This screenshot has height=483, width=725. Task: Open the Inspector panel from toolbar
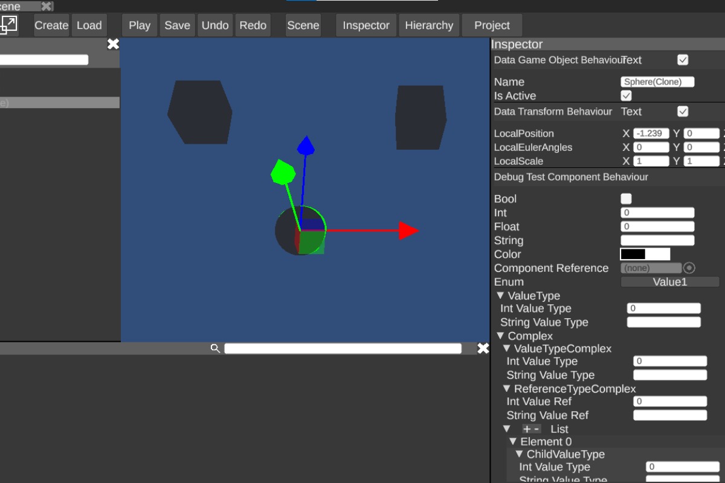click(x=366, y=25)
